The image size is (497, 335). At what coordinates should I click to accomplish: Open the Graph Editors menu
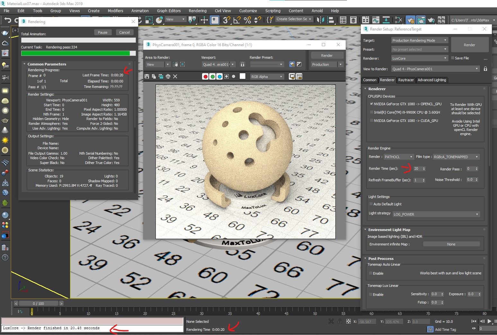tap(169, 11)
